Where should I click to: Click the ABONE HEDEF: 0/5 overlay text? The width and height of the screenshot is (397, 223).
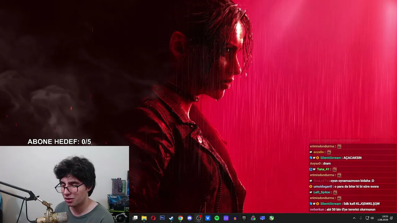pyautogui.click(x=59, y=142)
